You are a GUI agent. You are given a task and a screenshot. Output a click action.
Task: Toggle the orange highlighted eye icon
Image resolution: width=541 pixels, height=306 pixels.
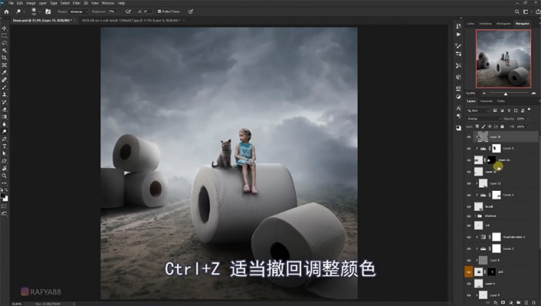pyautogui.click(x=469, y=271)
